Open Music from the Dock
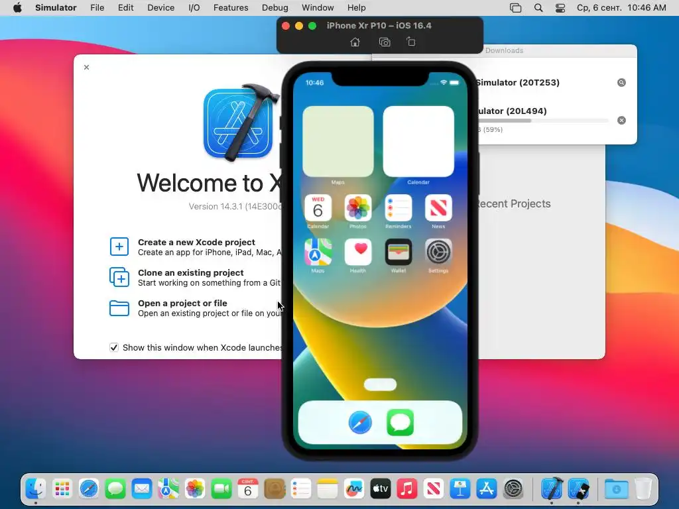 406,489
